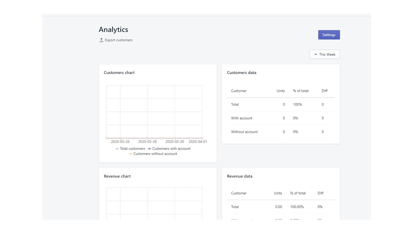Viewport: 413px width, 232px height.
Task: Select the data point above 2020-03-26
Action: click(x=120, y=137)
